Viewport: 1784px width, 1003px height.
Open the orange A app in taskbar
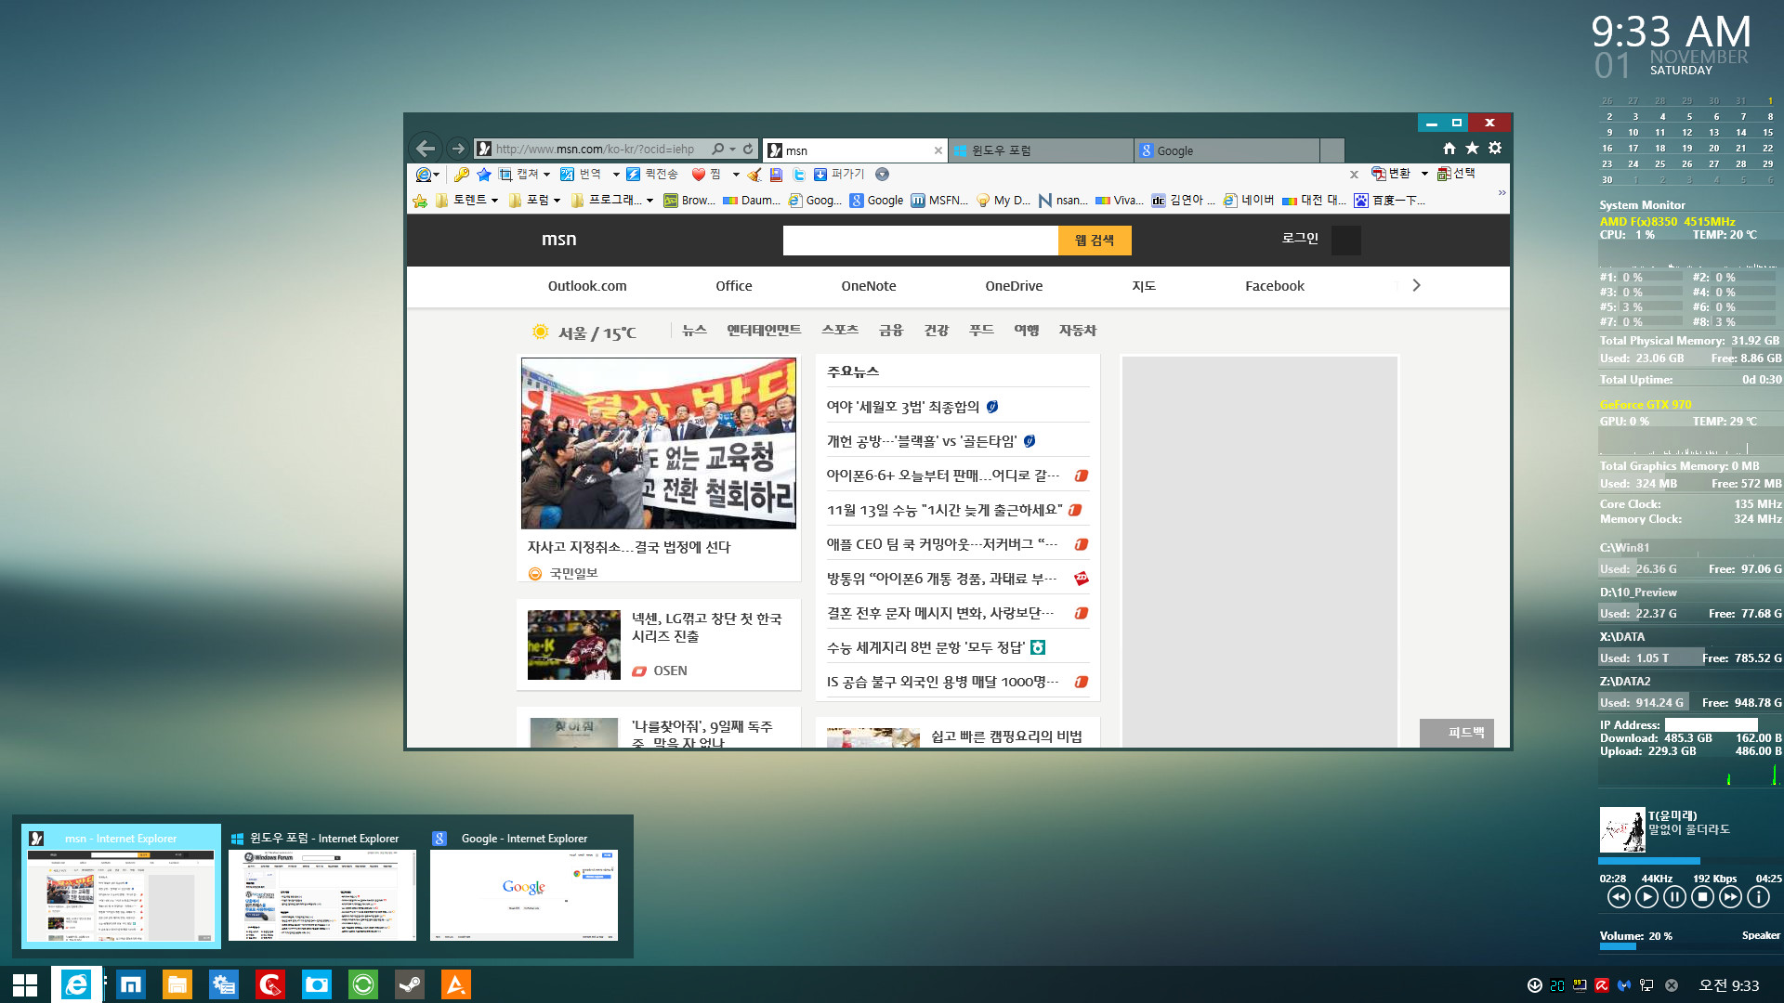click(x=456, y=984)
